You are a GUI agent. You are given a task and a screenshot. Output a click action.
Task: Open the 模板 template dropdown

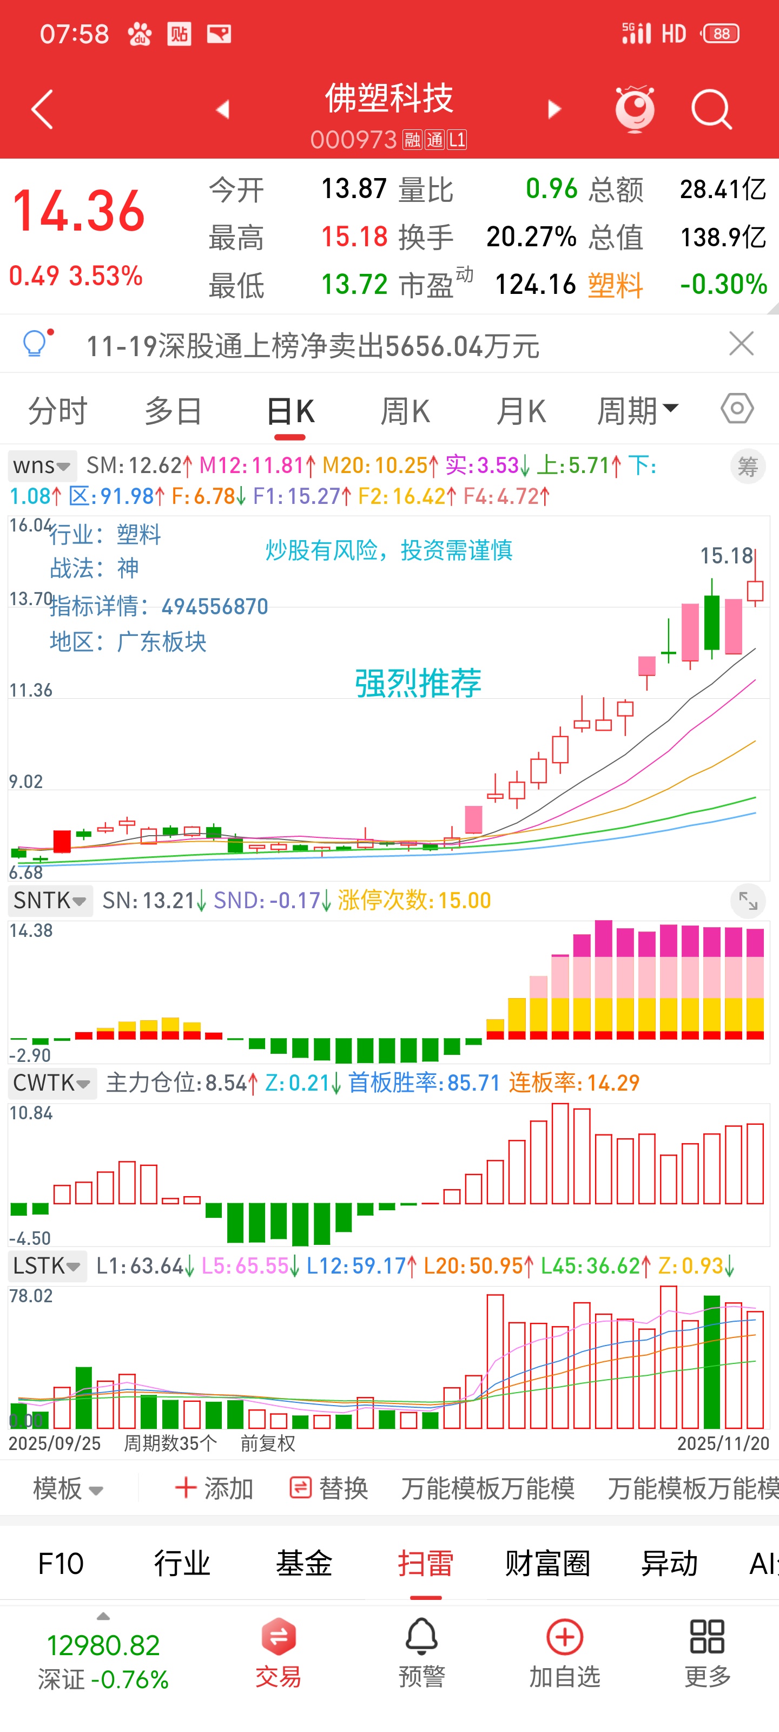[68, 1488]
